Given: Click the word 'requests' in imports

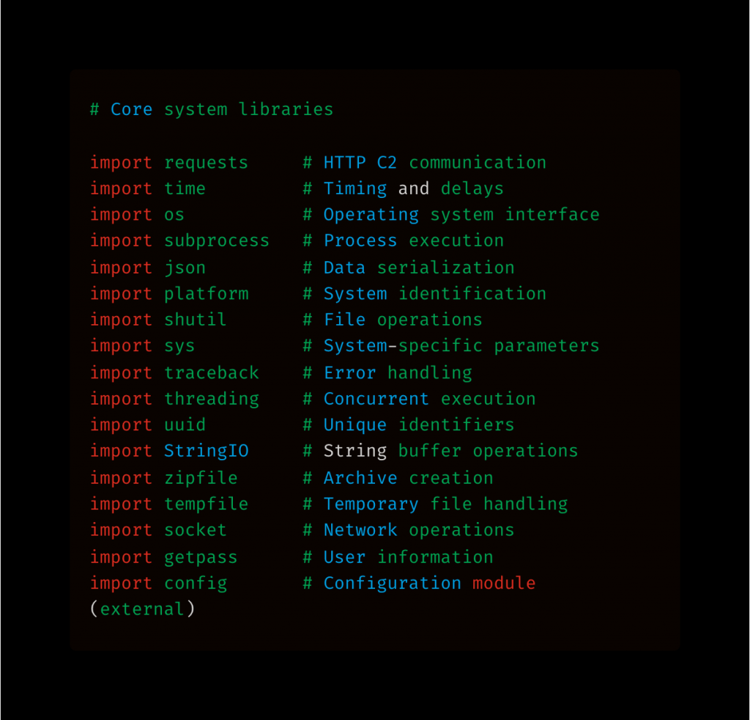Looking at the screenshot, I should pos(206,163).
